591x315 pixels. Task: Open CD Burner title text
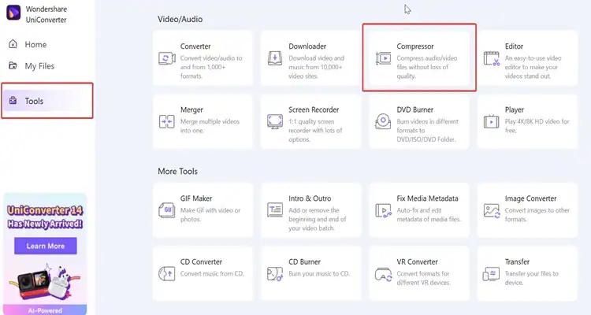pyautogui.click(x=304, y=261)
